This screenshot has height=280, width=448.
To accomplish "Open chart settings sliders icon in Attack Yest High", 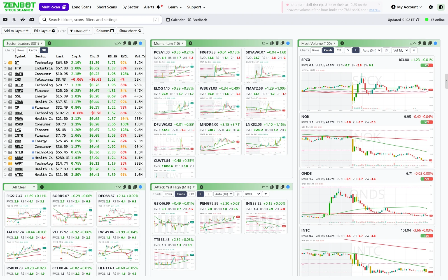I will tap(238, 194).
